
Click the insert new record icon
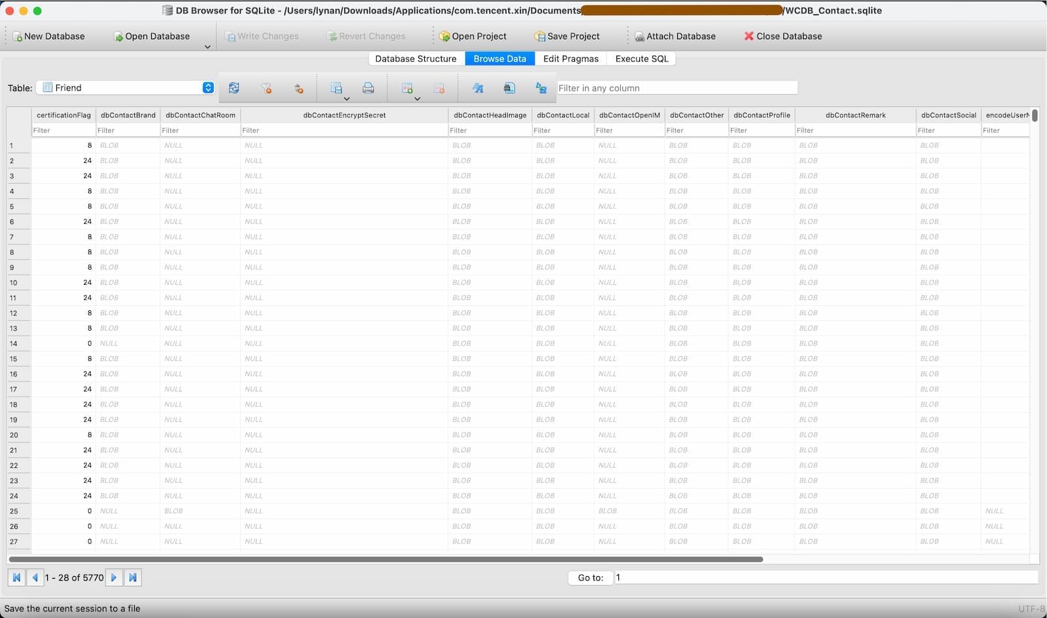click(407, 88)
